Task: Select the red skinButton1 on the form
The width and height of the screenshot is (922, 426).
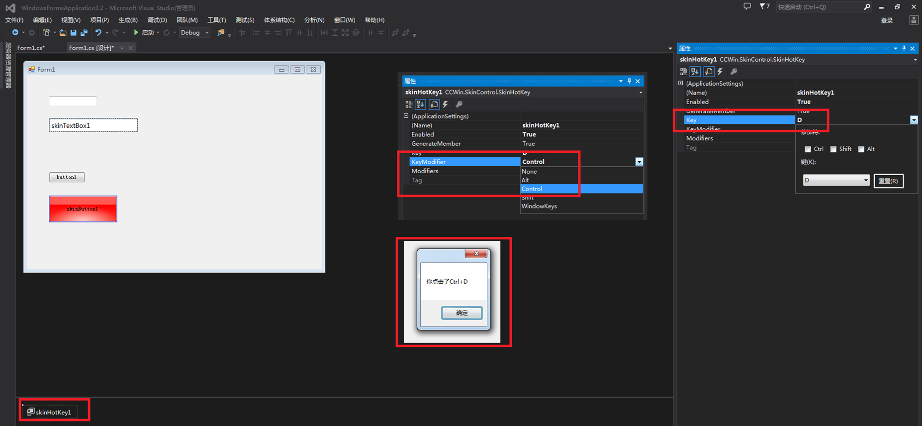Action: tap(83, 209)
